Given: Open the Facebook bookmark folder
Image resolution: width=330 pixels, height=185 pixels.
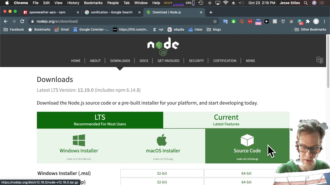Looking at the screenshot, I should pyautogui.click(x=14, y=29).
